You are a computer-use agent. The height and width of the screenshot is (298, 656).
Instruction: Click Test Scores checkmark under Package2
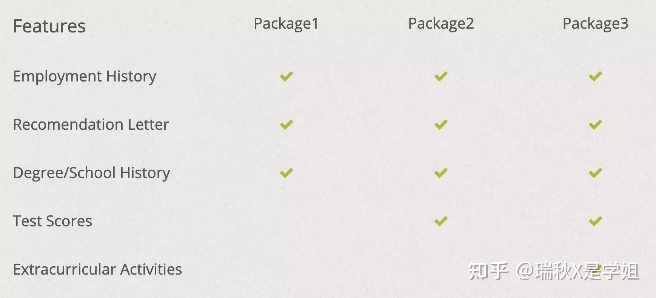coord(441,221)
